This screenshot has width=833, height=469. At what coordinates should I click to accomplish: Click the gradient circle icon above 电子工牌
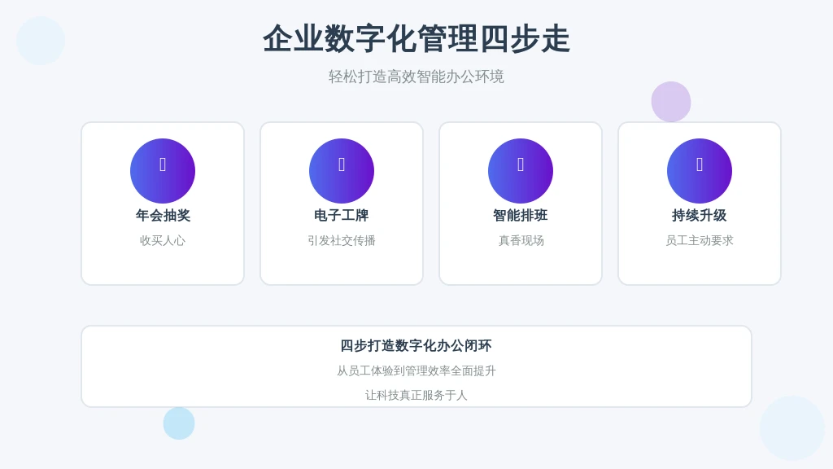click(342, 171)
